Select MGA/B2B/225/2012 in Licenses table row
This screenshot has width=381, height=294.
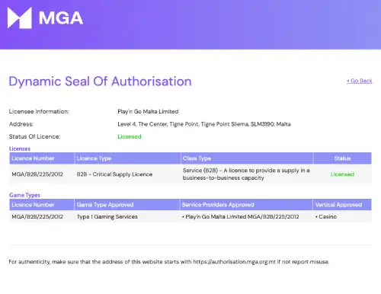37,174
